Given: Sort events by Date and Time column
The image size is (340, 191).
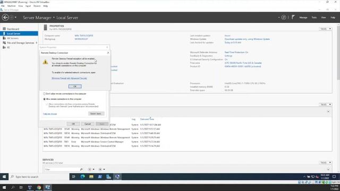Looking at the screenshot, I should (x=147, y=119).
